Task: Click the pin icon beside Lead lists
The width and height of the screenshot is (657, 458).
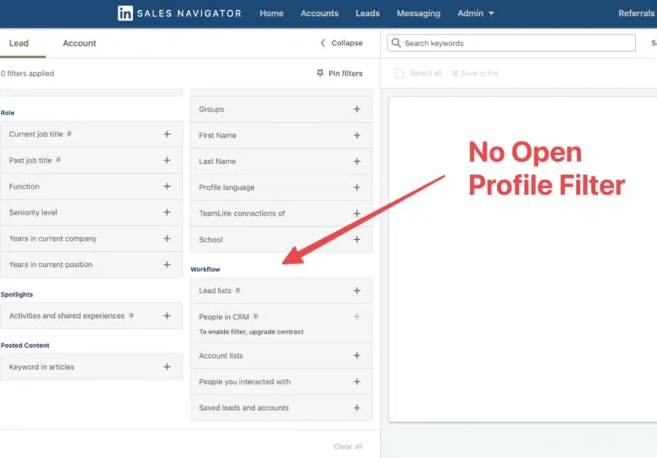Action: [238, 290]
